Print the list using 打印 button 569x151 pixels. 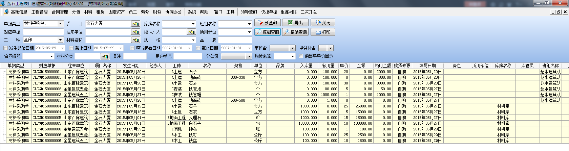(x=323, y=32)
